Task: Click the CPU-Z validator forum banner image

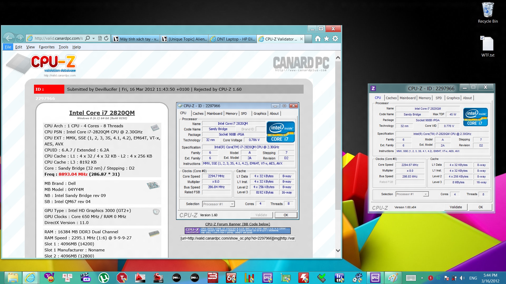Action: click(238, 231)
